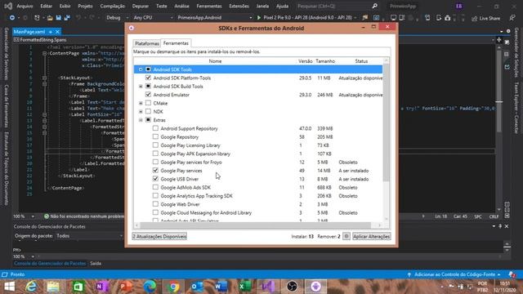Open the Arquivo menu
The image size is (523, 294).
(x=25, y=6)
